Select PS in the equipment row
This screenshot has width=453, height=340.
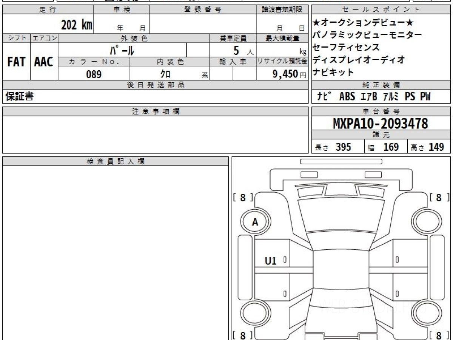[410, 97]
